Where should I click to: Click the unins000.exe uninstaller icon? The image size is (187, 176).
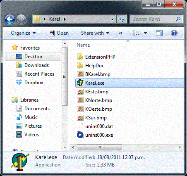[80, 135]
